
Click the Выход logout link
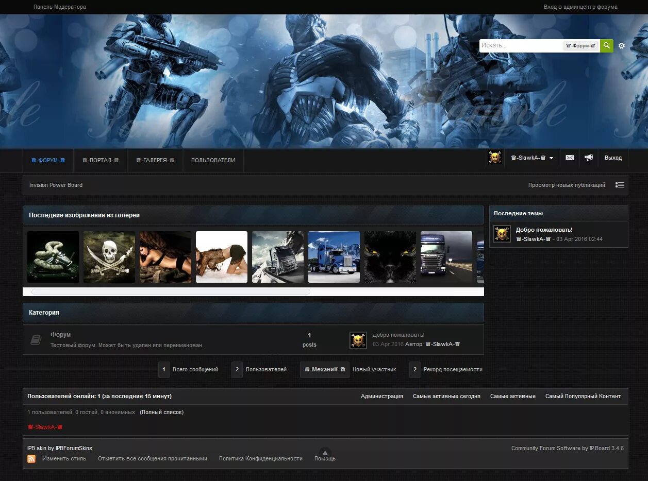613,158
